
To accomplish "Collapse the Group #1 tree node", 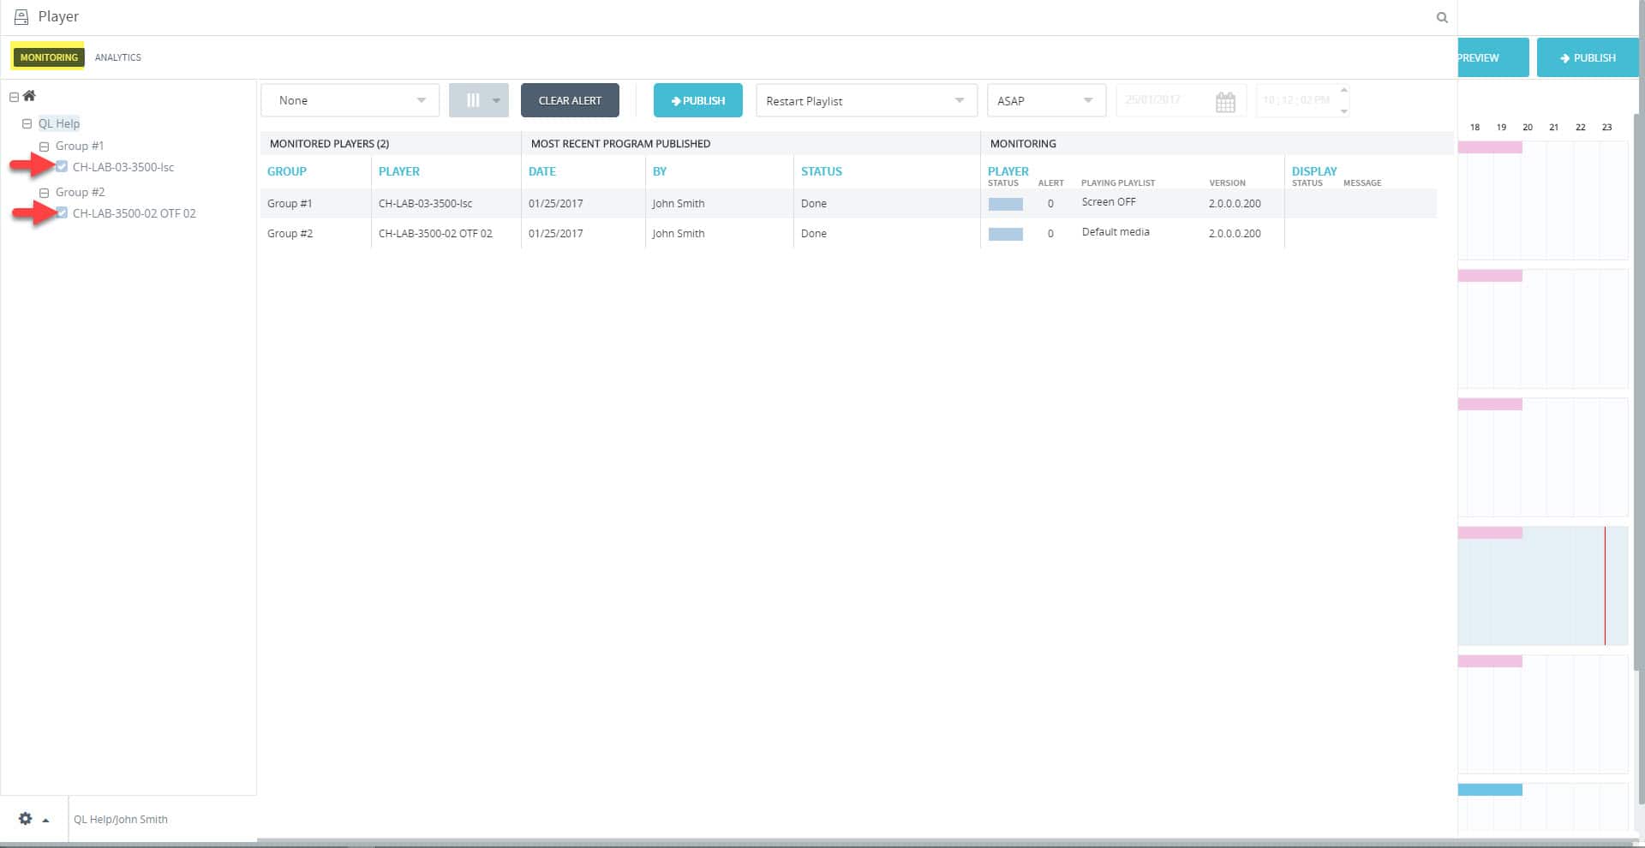I will tap(45, 146).
